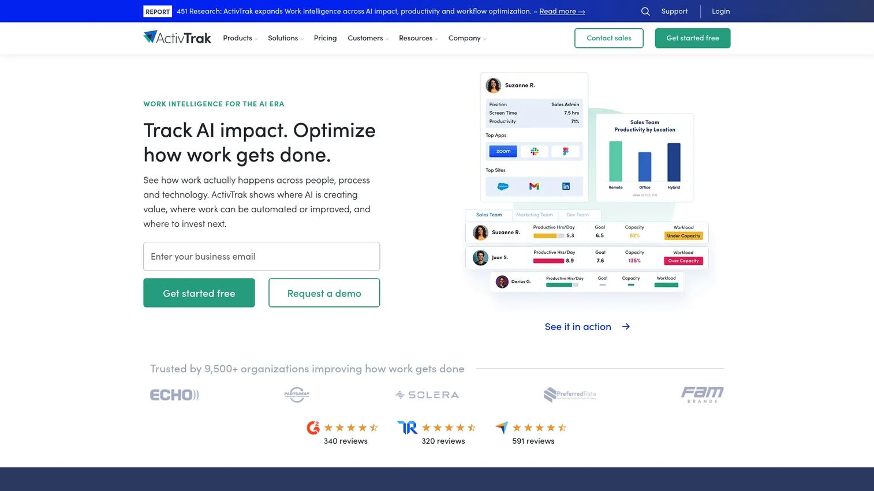Screen dimensions: 874x491
Task: Click the Capterra reviews logo
Action: point(502,428)
